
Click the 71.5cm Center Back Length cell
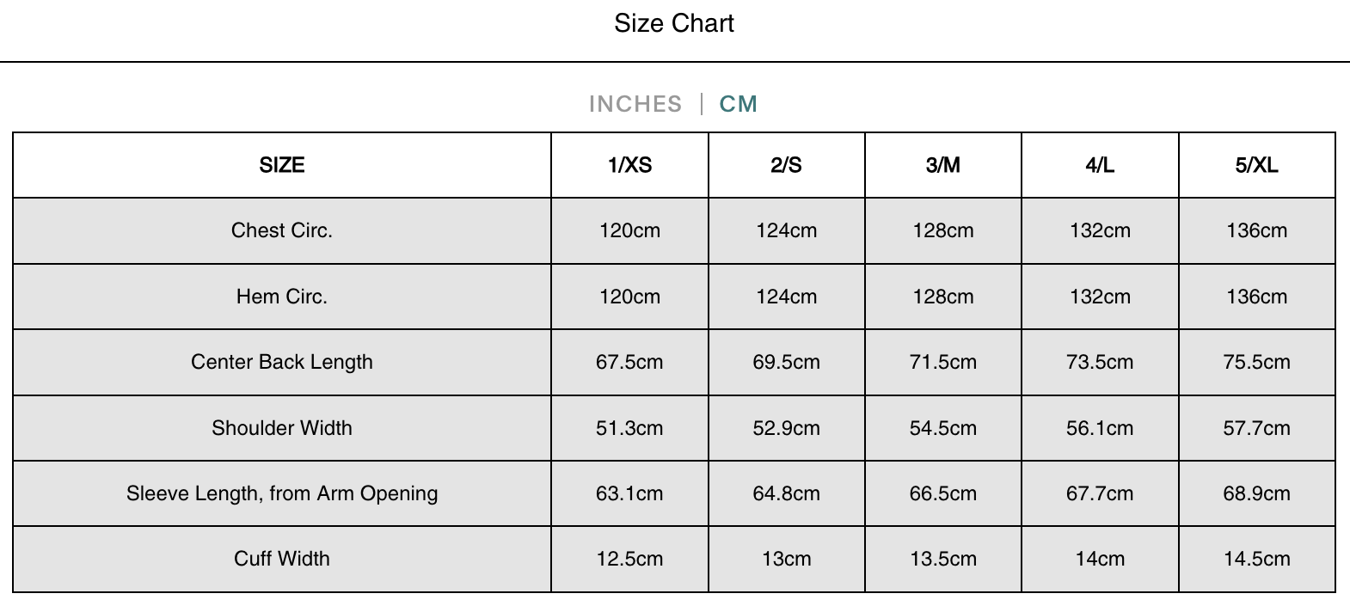[x=943, y=362]
